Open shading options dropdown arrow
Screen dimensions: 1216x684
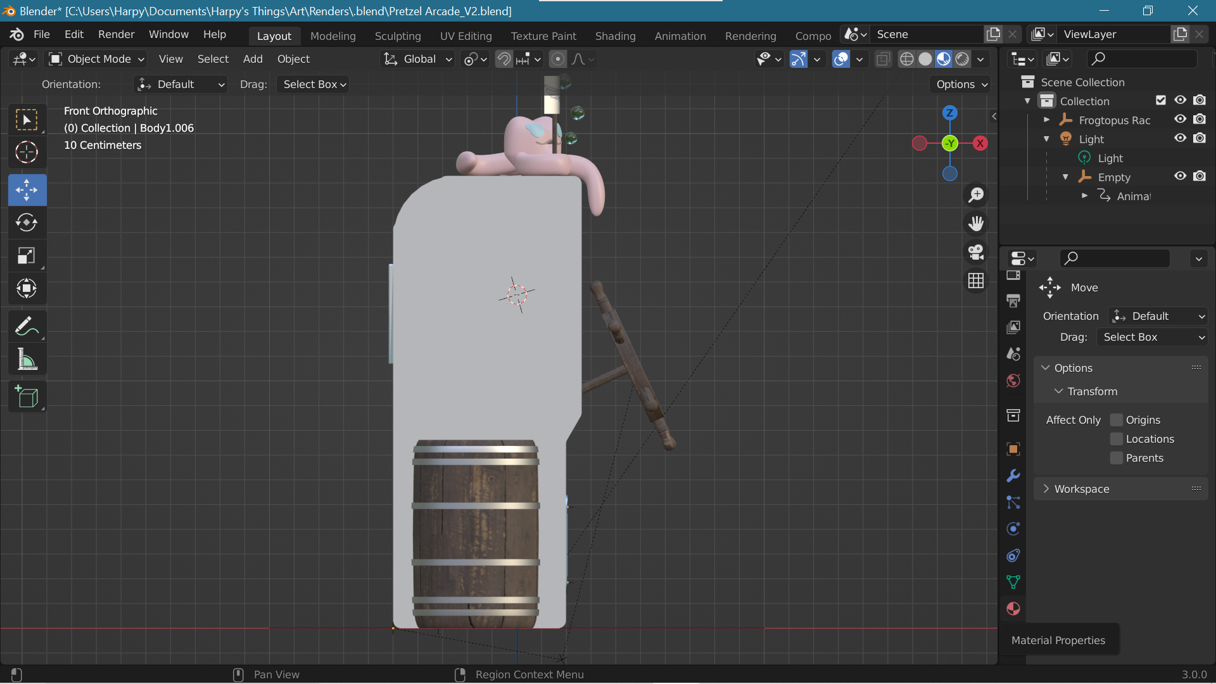(x=980, y=59)
